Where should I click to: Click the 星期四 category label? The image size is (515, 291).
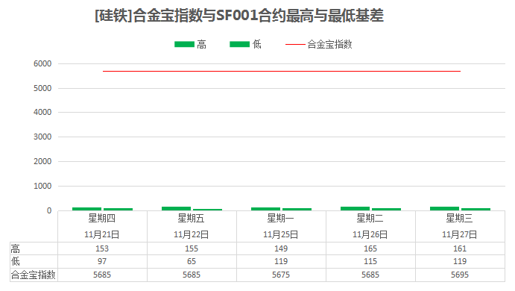(102, 218)
